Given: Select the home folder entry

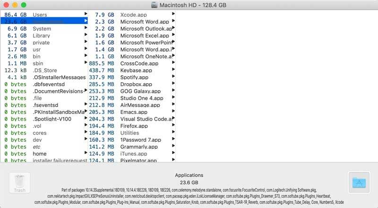Looking at the screenshot, I should click(44, 154).
